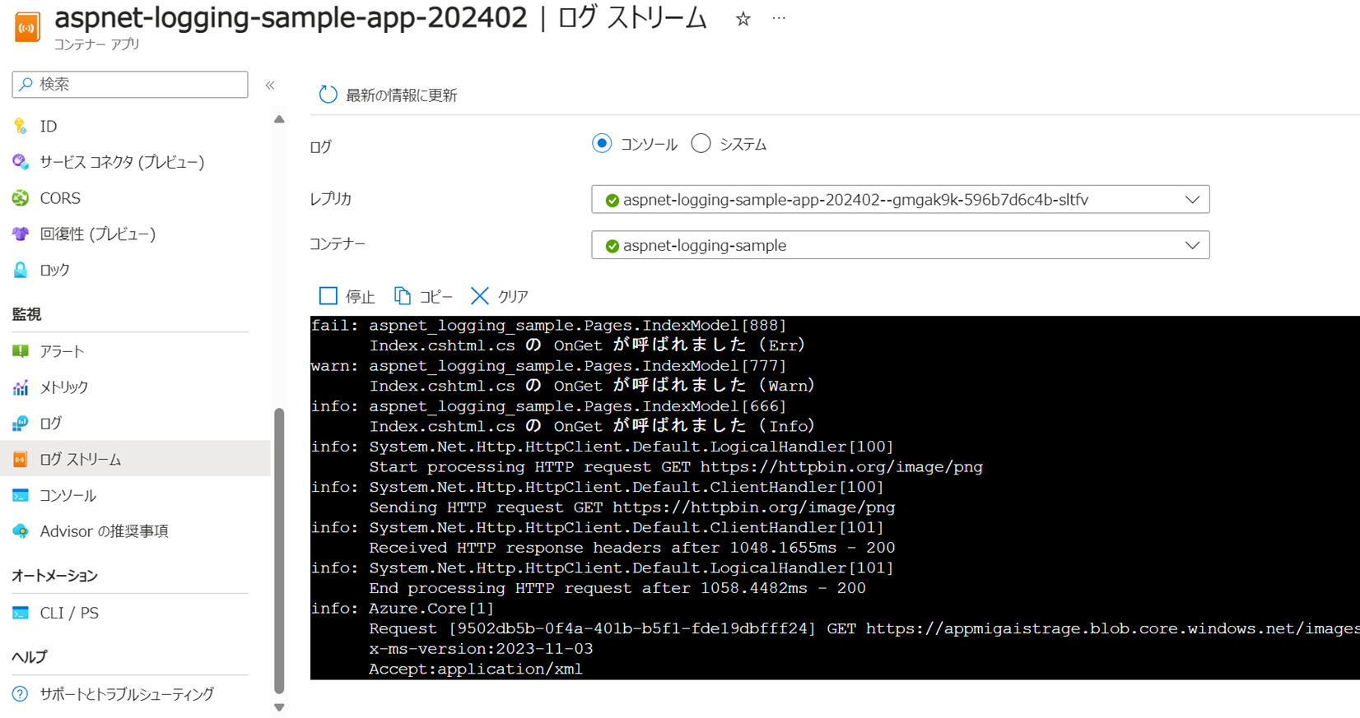Click the コンテナー dropdown chevron arrow

(x=1191, y=245)
